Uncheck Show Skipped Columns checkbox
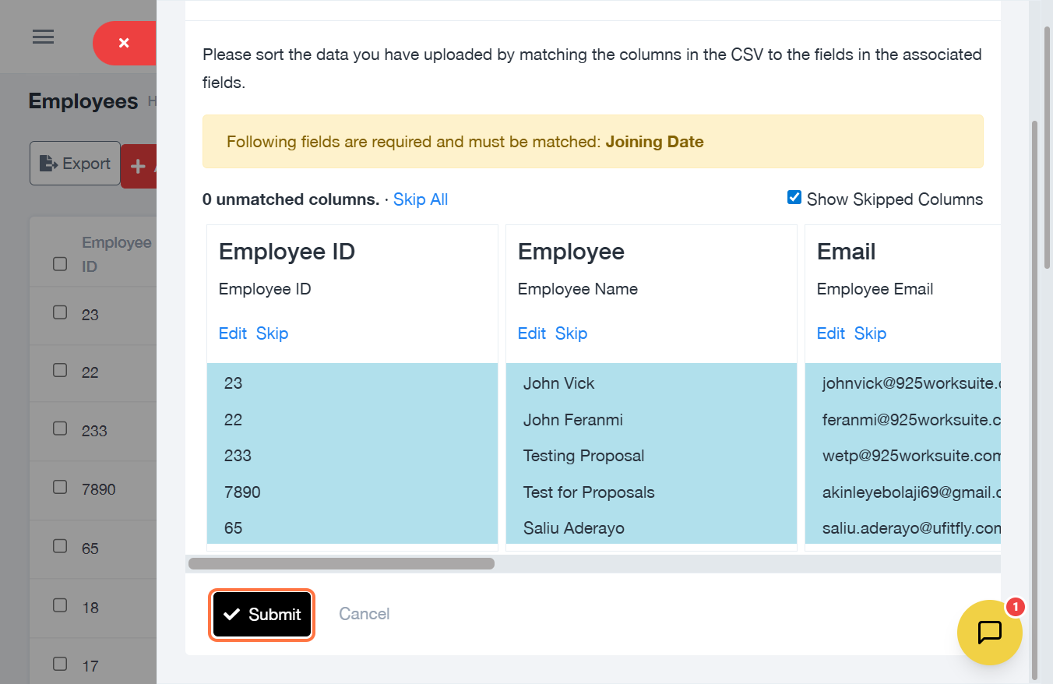Screen dimensions: 1053x684 [794, 198]
